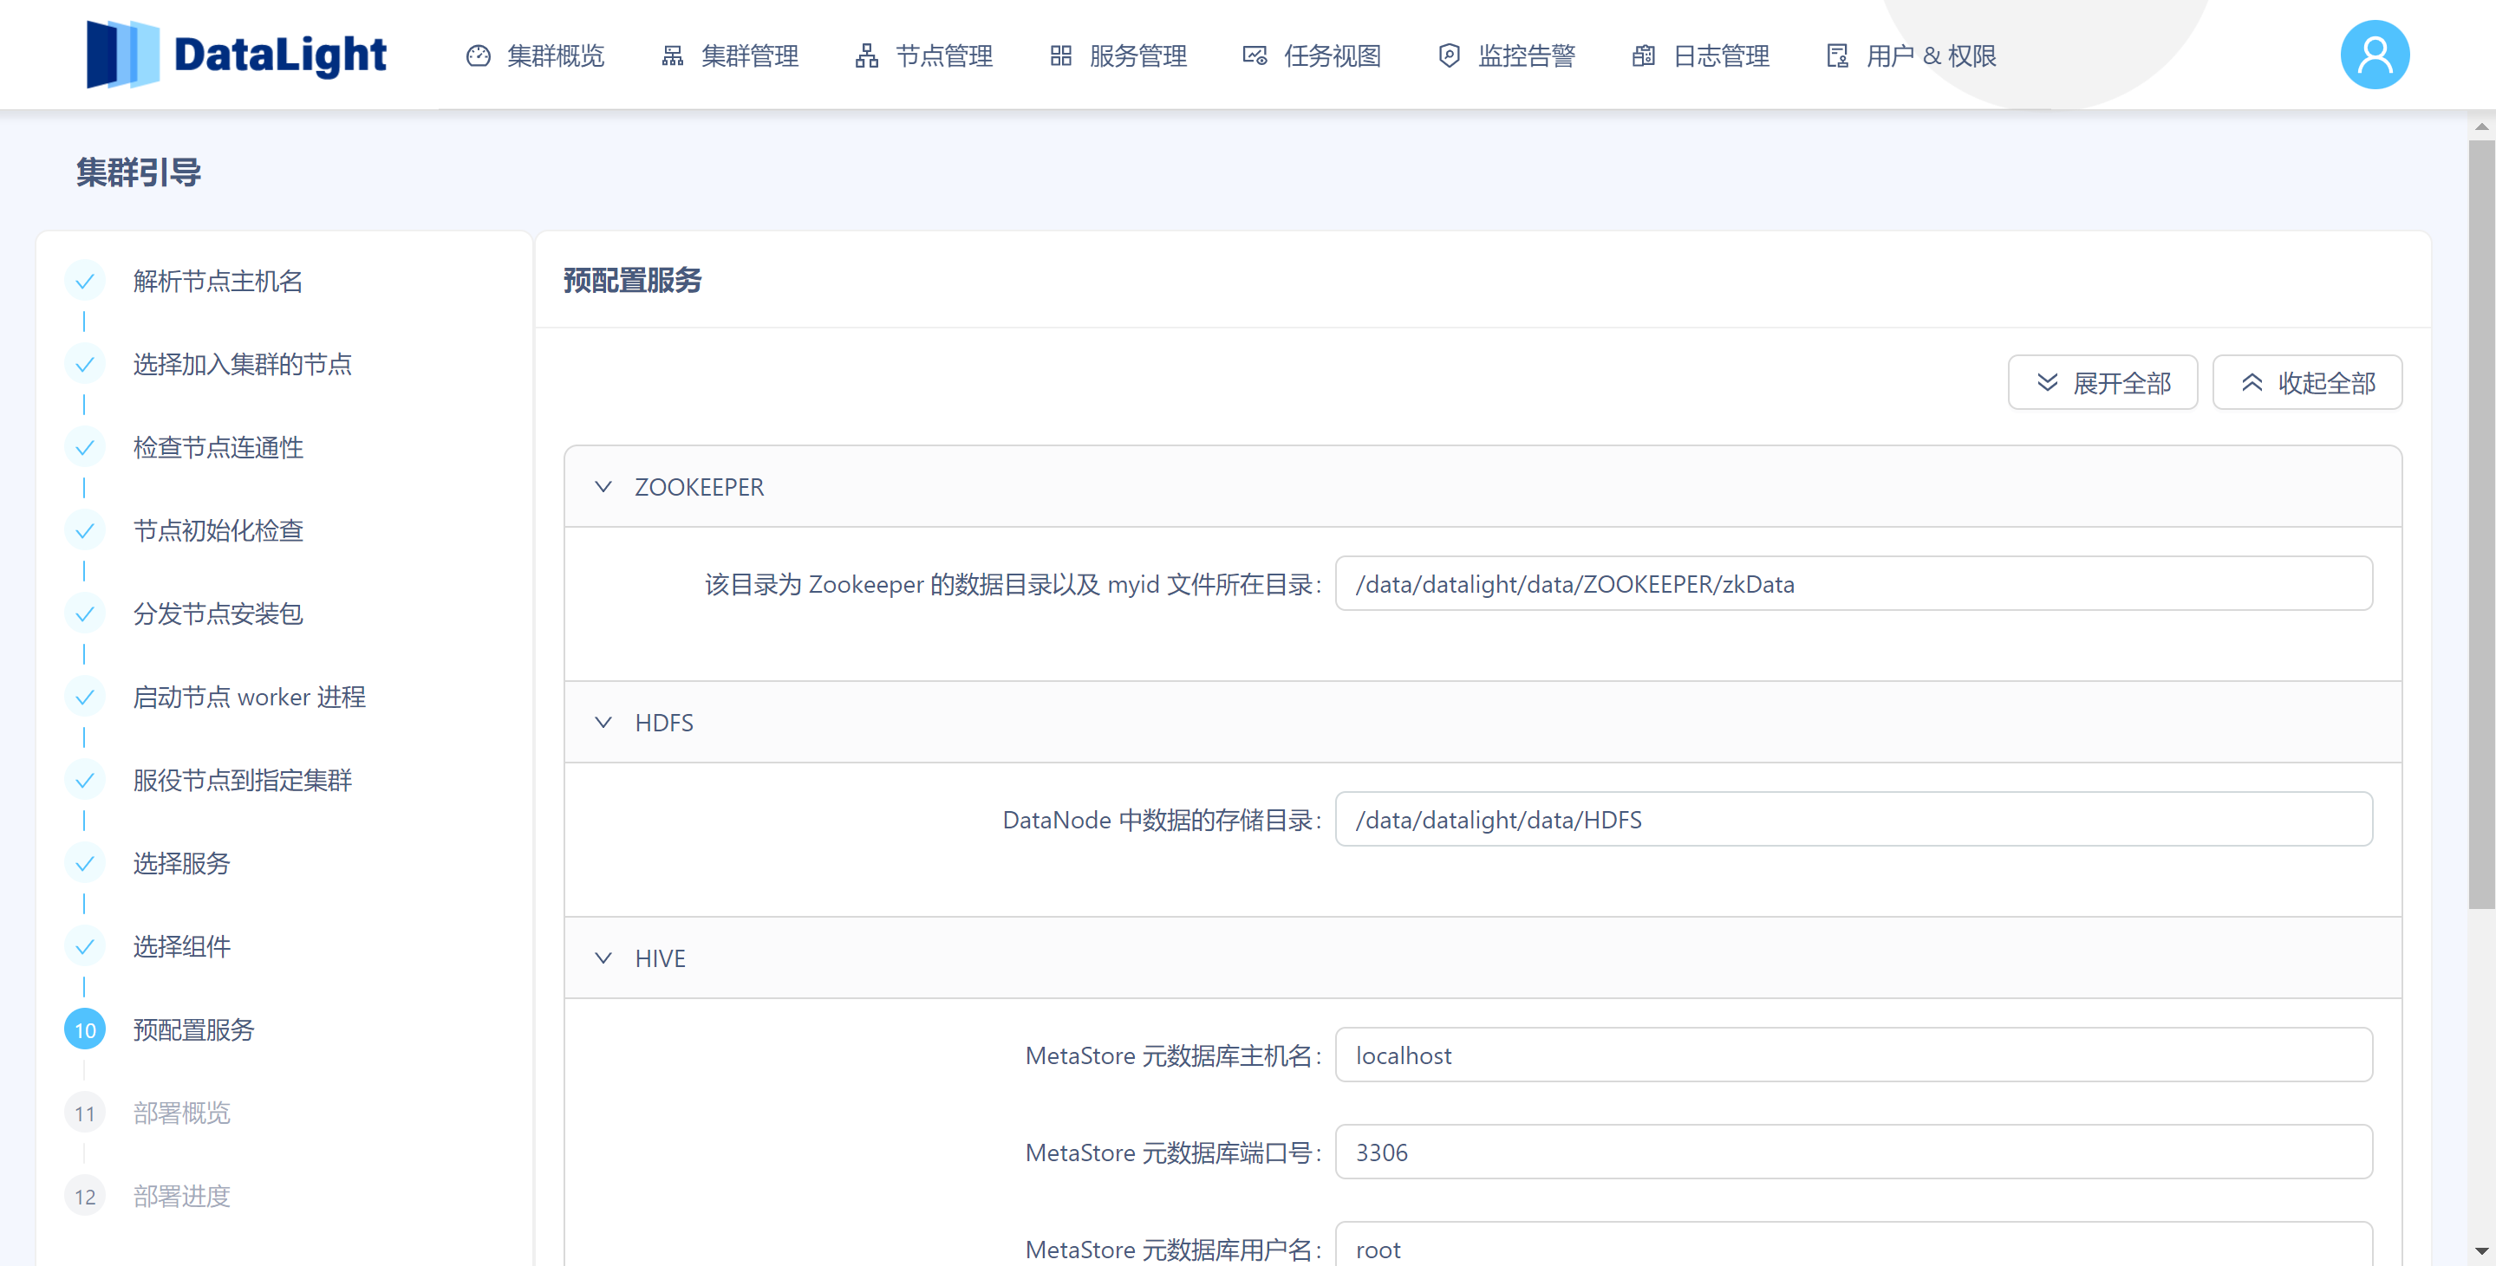Select the 分发节点安装包 step label
This screenshot has height=1266, width=2496.
pyautogui.click(x=218, y=615)
